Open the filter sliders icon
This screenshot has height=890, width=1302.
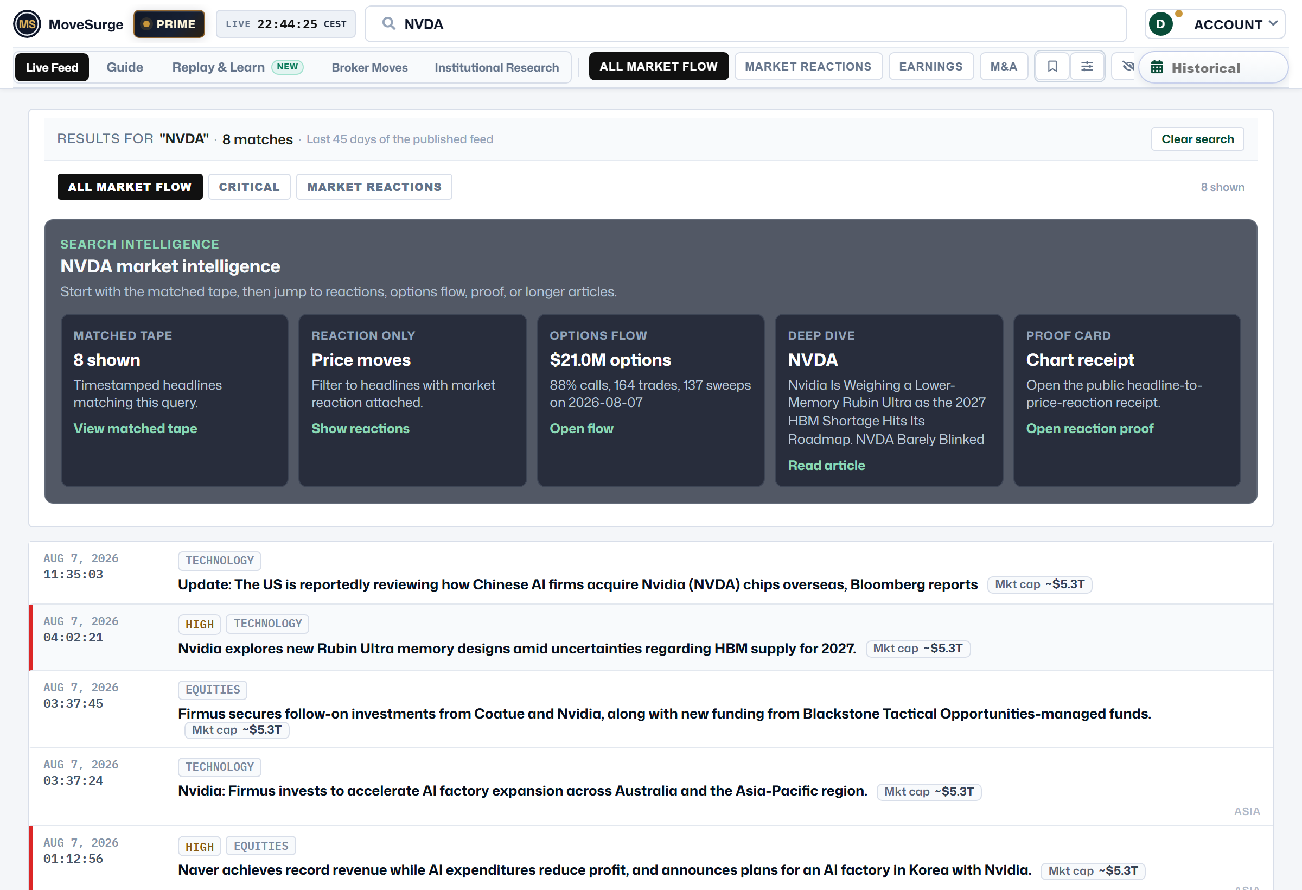click(1087, 67)
